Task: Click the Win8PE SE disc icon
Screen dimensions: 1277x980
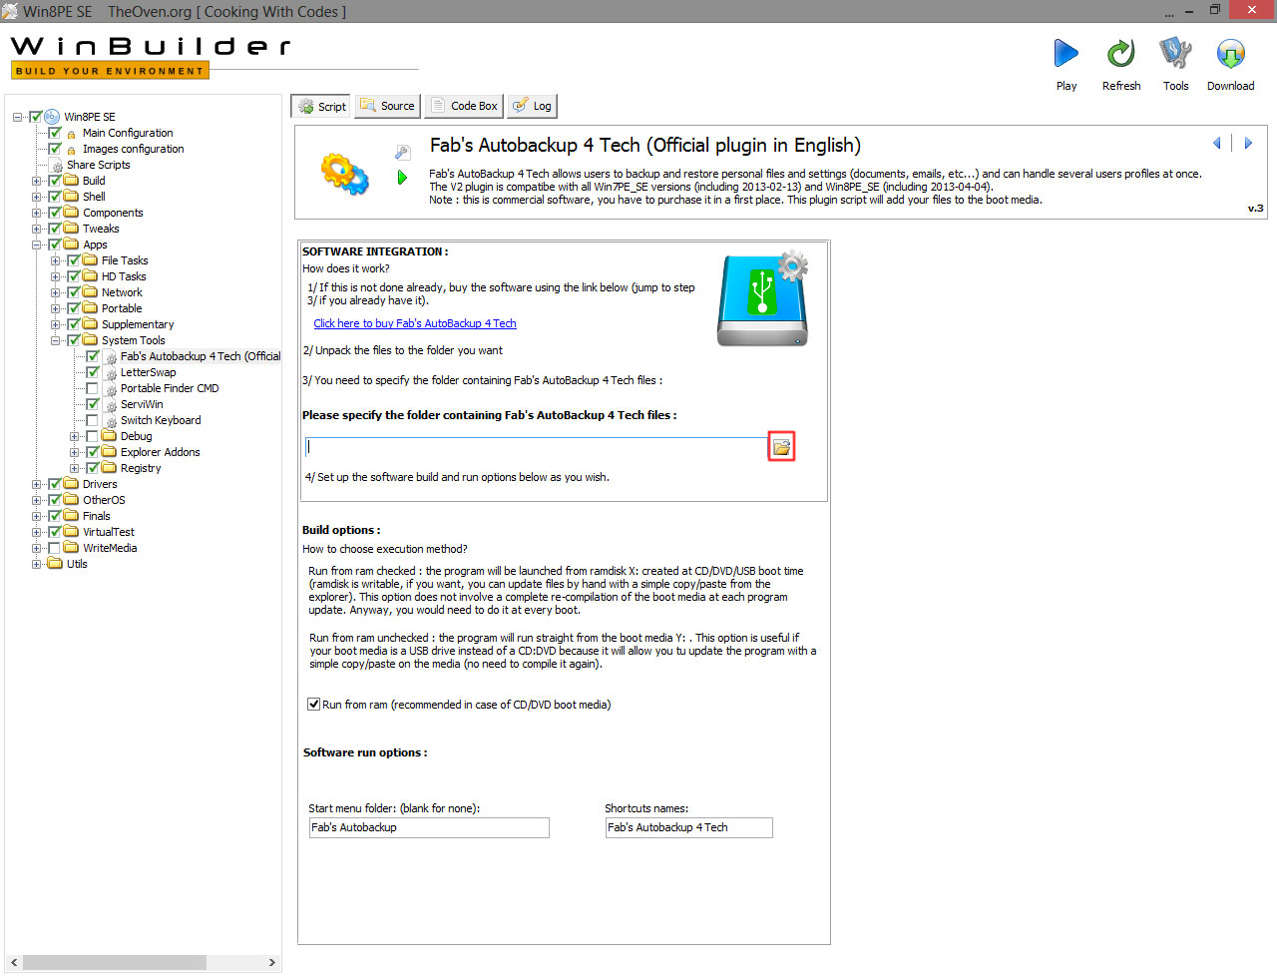Action: tap(53, 117)
